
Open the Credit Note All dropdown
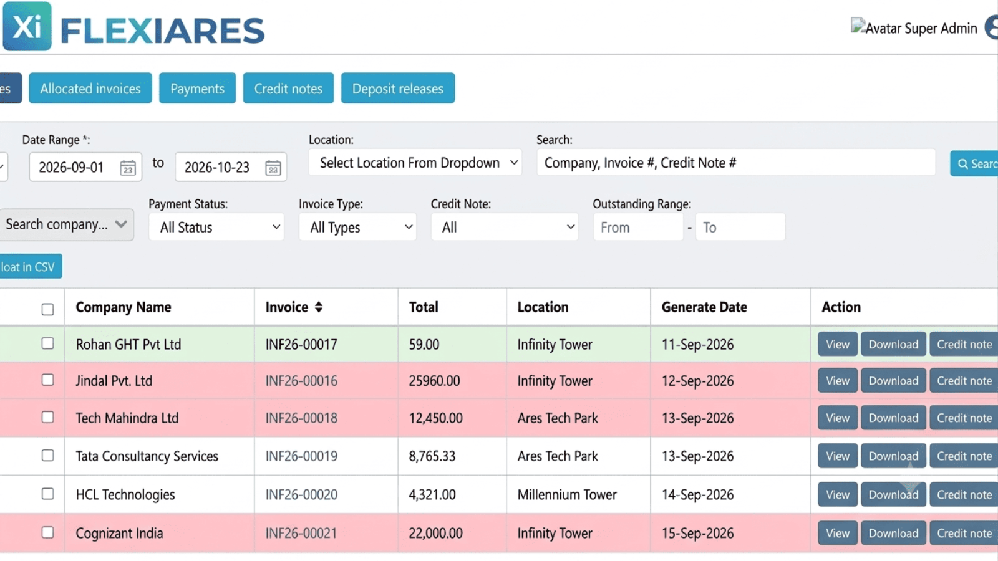tap(505, 227)
